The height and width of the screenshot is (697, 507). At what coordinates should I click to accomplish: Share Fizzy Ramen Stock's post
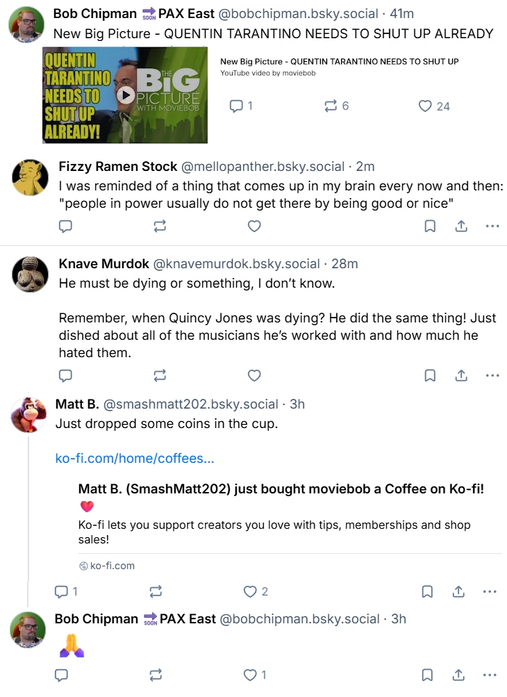[x=461, y=227]
